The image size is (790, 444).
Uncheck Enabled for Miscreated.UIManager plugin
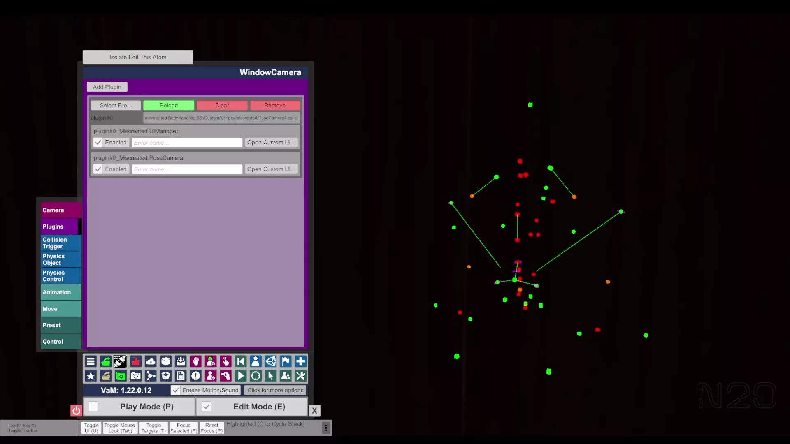pyautogui.click(x=98, y=143)
